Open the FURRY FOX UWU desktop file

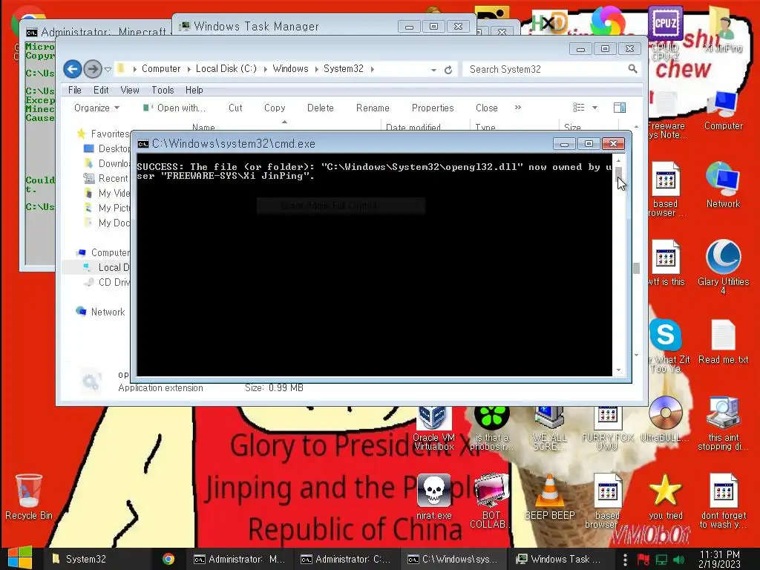pyautogui.click(x=607, y=429)
